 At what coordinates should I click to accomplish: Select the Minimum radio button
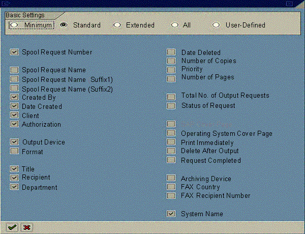14,25
